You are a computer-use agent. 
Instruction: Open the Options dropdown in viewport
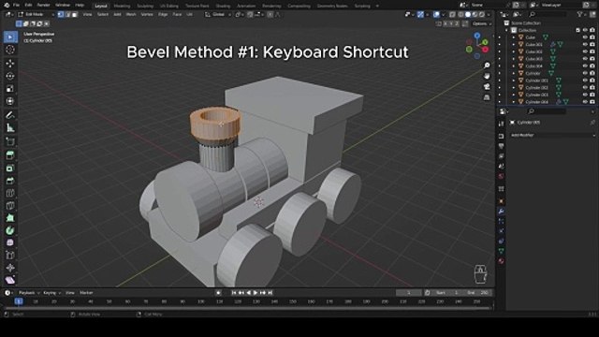[x=482, y=23]
